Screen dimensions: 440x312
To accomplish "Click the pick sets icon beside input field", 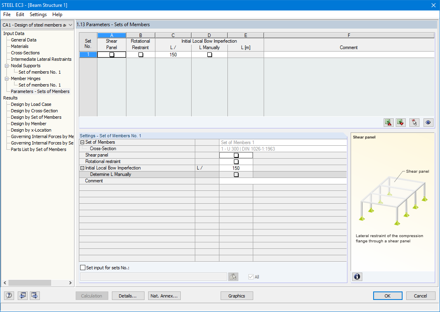I will tap(233, 277).
